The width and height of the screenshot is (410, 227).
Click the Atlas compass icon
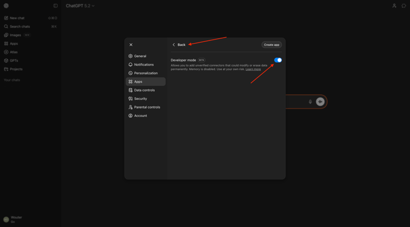click(x=6, y=52)
